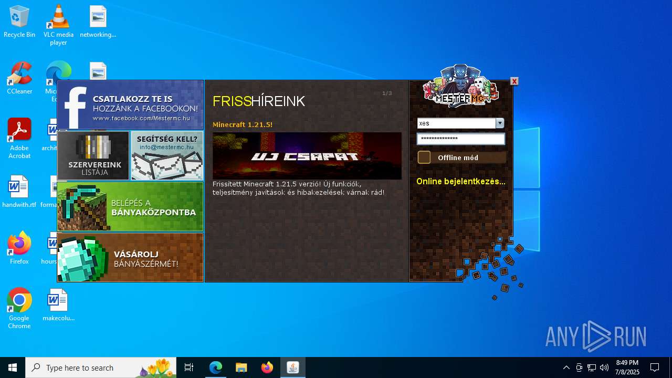Image resolution: width=672 pixels, height=378 pixels.
Task: Select the networking file icon
Action: click(98, 22)
